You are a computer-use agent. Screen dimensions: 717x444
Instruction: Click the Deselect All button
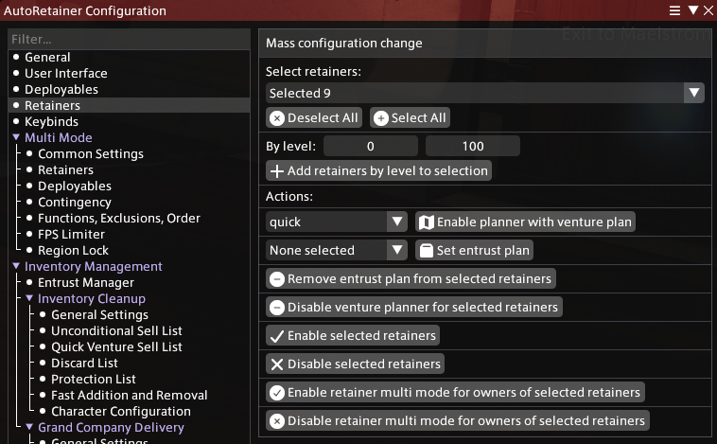[314, 117]
